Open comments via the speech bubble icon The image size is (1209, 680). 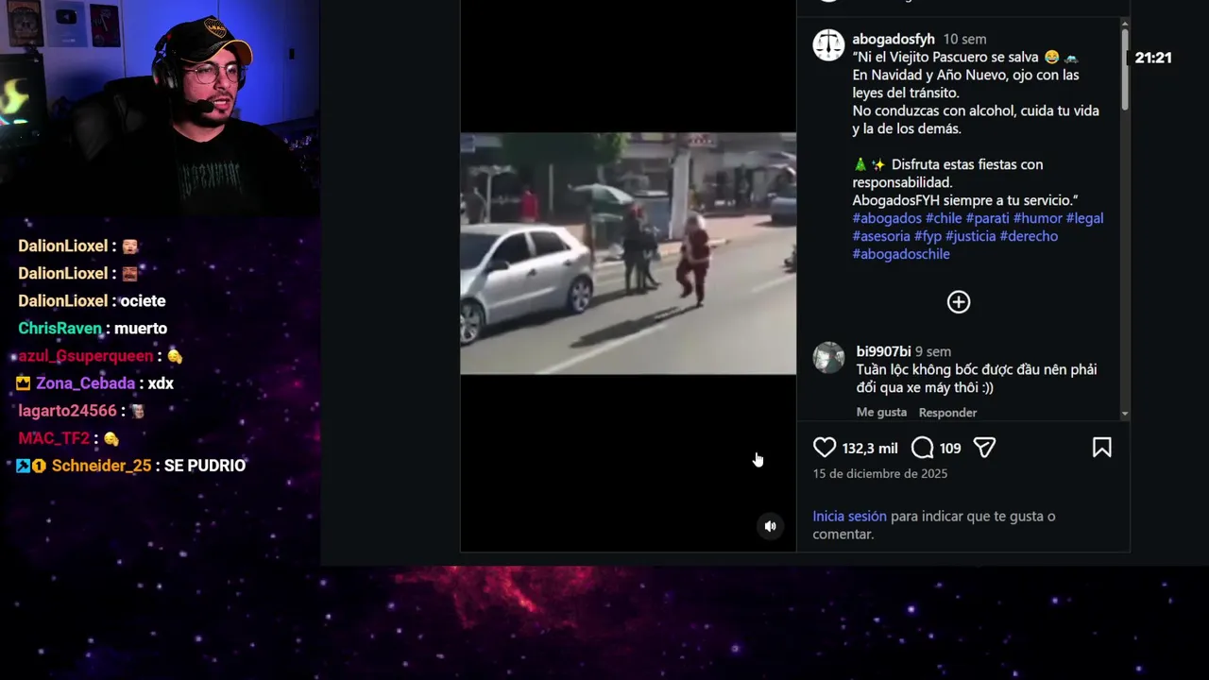pyautogui.click(x=923, y=448)
